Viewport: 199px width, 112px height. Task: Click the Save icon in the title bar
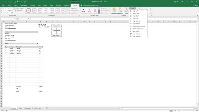point(15,2)
